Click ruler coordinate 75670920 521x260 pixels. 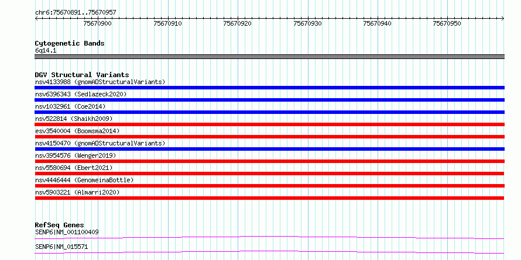pyautogui.click(x=238, y=23)
